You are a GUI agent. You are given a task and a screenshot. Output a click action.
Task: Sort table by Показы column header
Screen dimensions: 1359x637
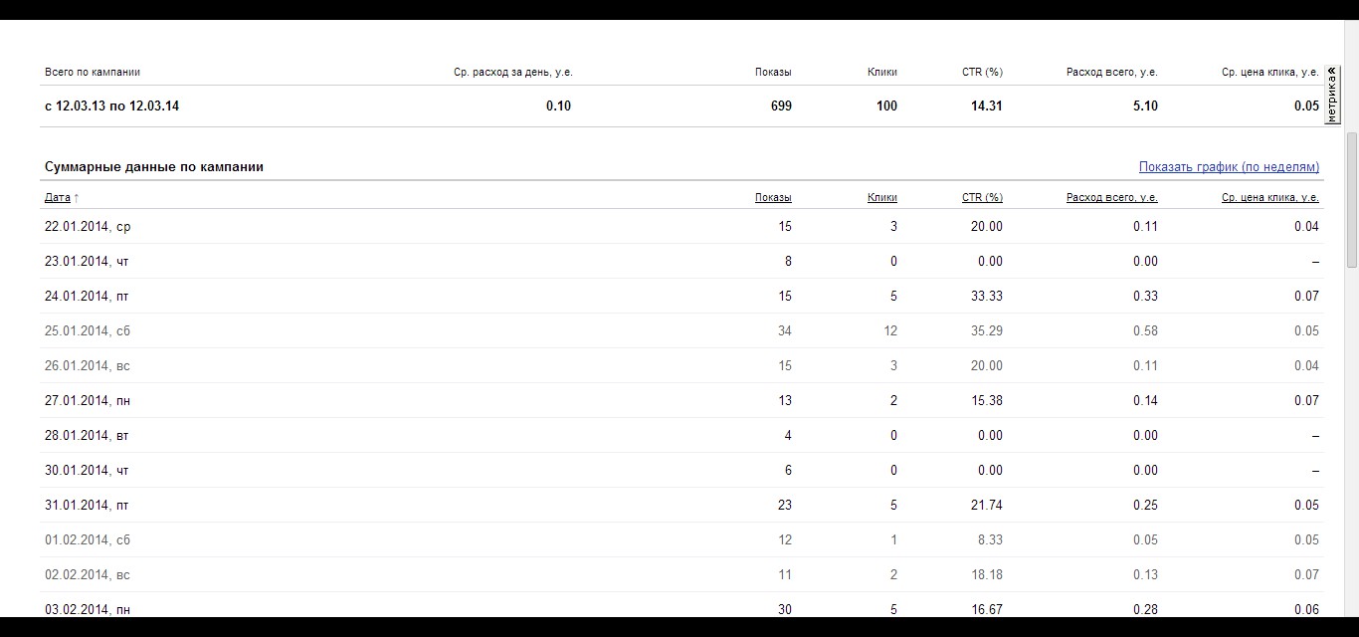(773, 197)
